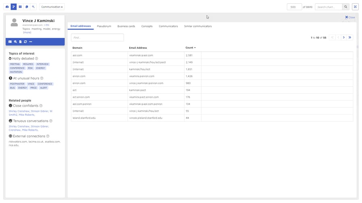Open the ellipsis more options in blue bar
This screenshot has height=203, width=362.
[x=31, y=42]
